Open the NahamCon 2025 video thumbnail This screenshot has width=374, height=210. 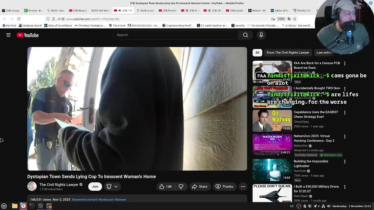pyautogui.click(x=272, y=144)
